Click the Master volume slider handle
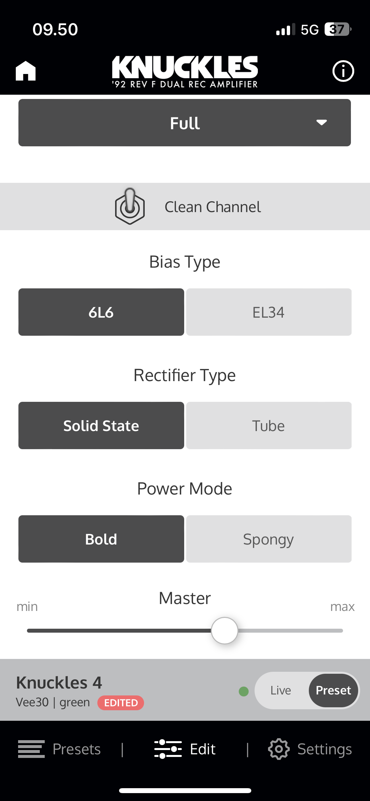370x801 pixels. [x=225, y=630]
